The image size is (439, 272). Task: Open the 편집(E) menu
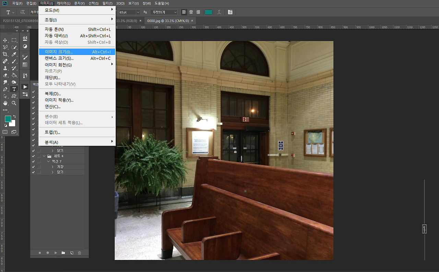coord(31,3)
